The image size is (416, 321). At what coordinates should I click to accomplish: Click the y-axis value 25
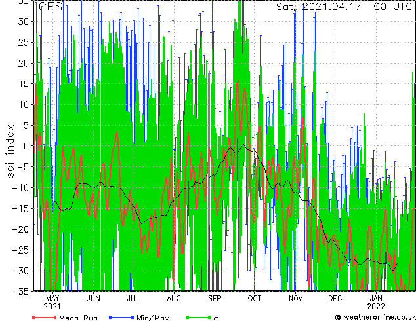click(24, 43)
